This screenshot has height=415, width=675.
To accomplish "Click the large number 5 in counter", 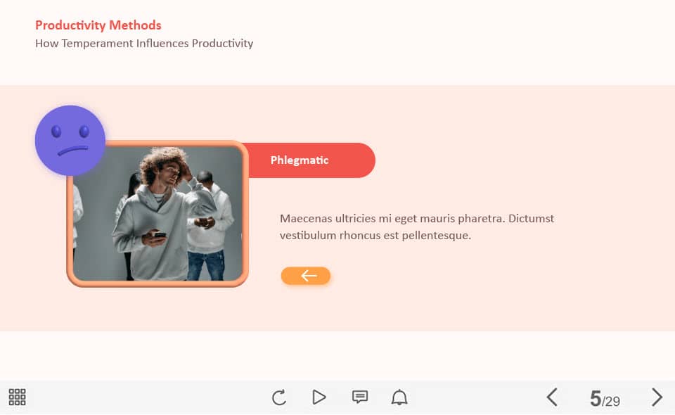I will (596, 398).
